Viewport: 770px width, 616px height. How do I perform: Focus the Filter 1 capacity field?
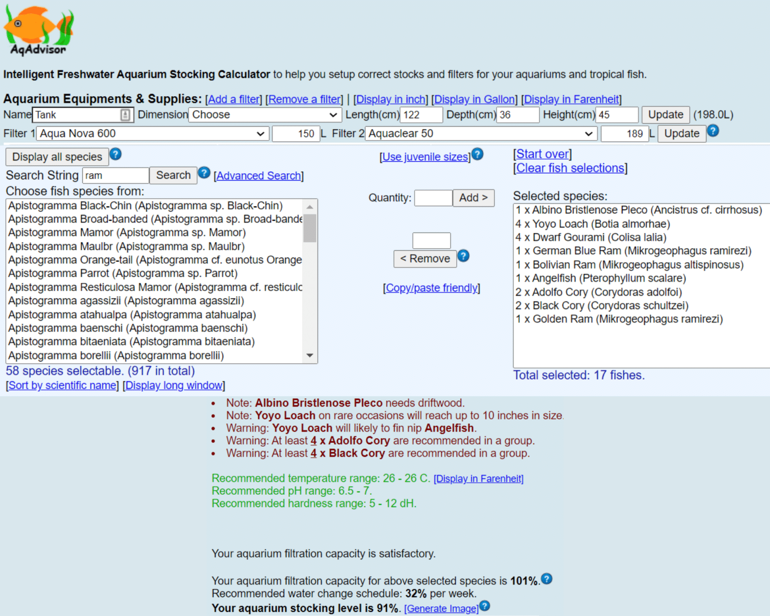tap(296, 133)
